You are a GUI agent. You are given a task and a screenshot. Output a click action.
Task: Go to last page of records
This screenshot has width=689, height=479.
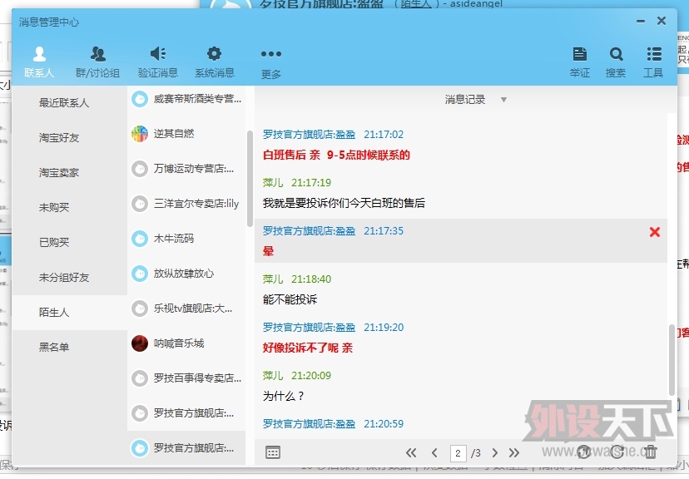[x=514, y=452]
